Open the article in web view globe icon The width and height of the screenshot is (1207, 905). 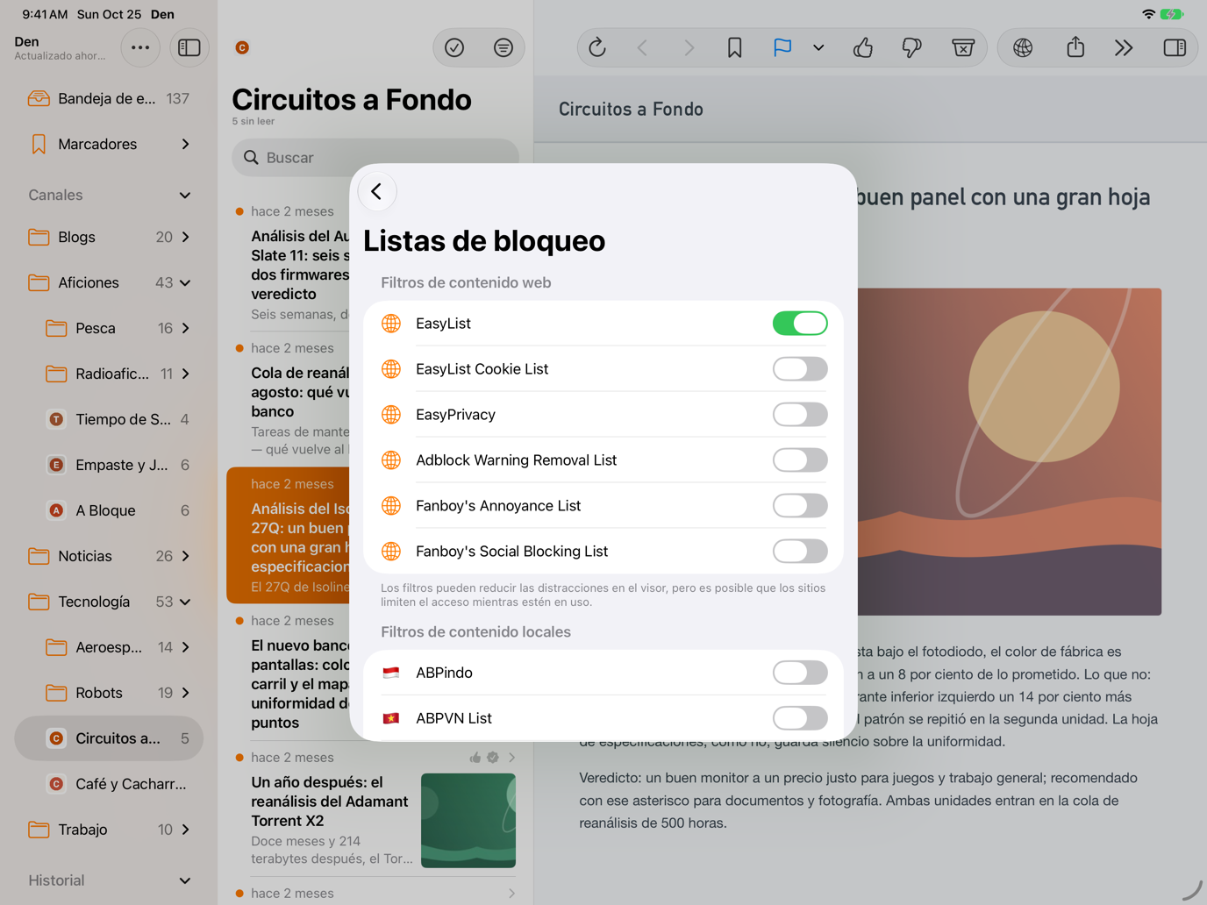[x=1023, y=47]
